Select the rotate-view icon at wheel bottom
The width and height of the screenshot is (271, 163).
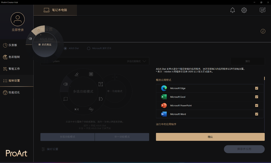[91, 109]
